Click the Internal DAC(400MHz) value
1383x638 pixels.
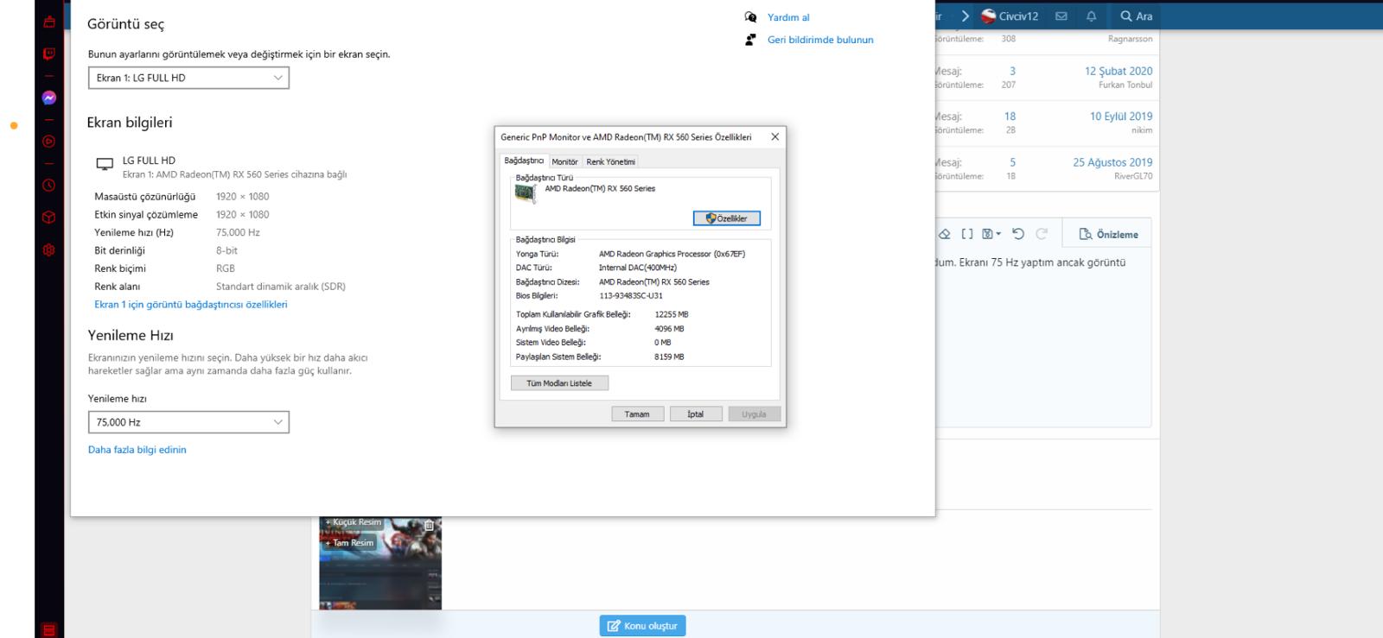pos(638,268)
